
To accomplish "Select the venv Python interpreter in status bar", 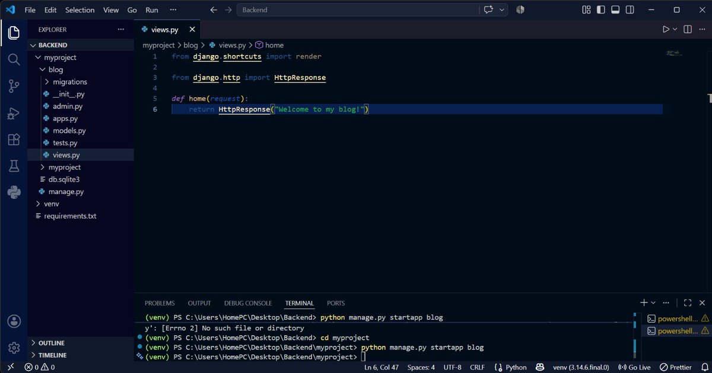I will coord(580,367).
